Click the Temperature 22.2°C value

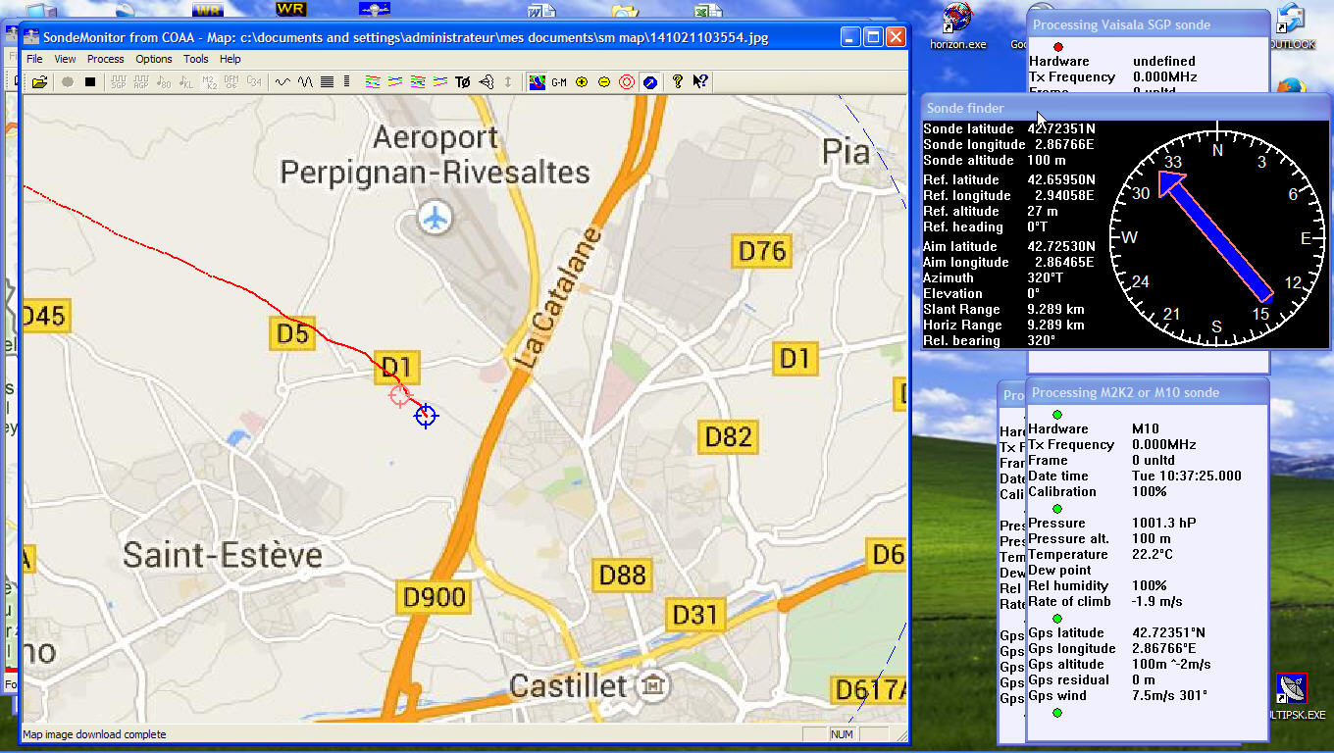pos(1154,554)
